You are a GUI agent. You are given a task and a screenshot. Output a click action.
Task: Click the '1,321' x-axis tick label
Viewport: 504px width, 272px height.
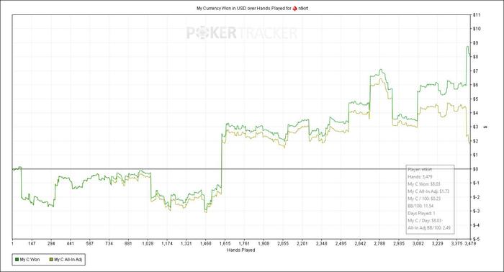[x=186, y=244]
